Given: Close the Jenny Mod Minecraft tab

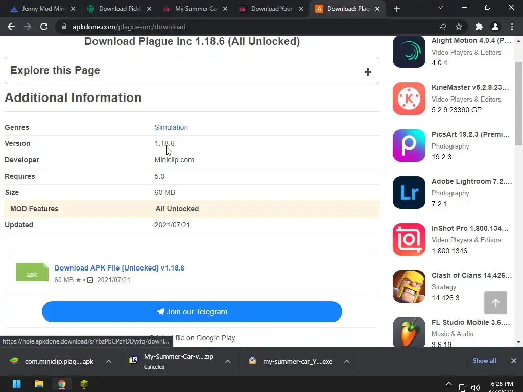Looking at the screenshot, I should pos(73,9).
